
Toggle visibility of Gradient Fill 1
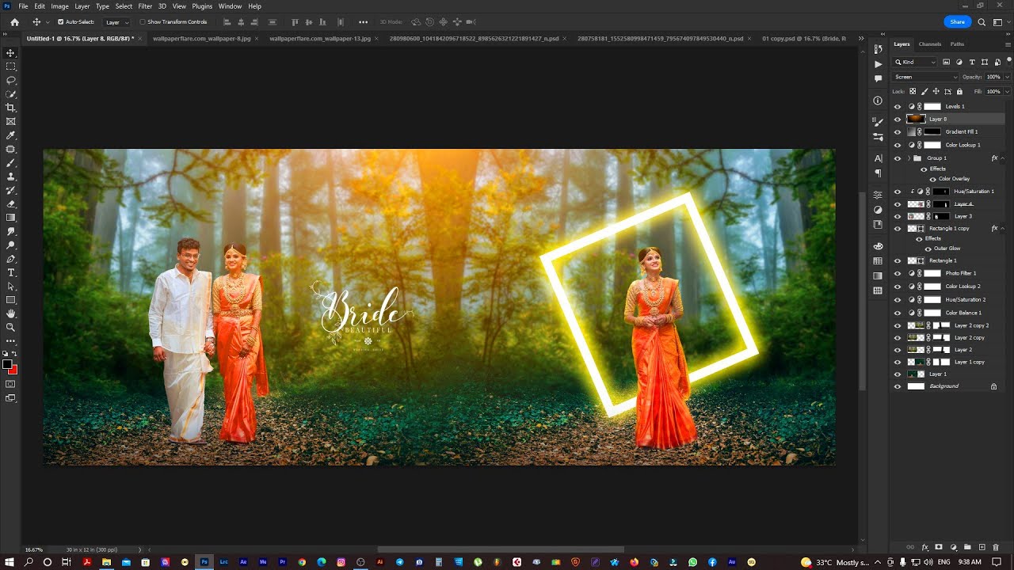click(898, 132)
